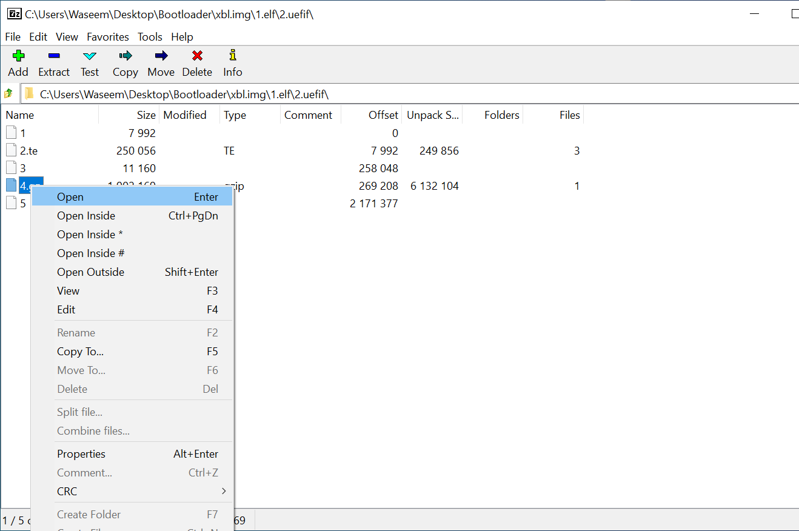Click the unpack size 249 856
The height and width of the screenshot is (531, 799).
click(x=439, y=150)
